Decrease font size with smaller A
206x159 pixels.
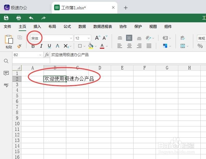(x=105, y=38)
